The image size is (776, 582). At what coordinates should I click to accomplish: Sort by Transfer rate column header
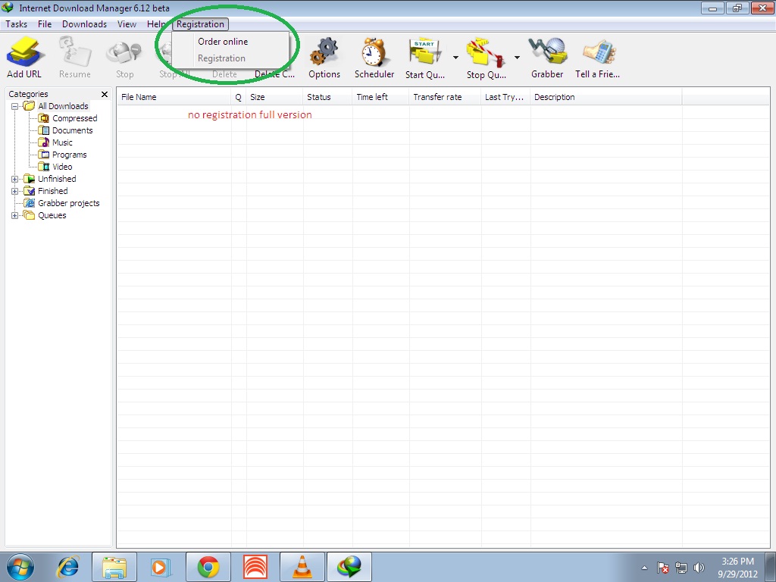coord(445,97)
